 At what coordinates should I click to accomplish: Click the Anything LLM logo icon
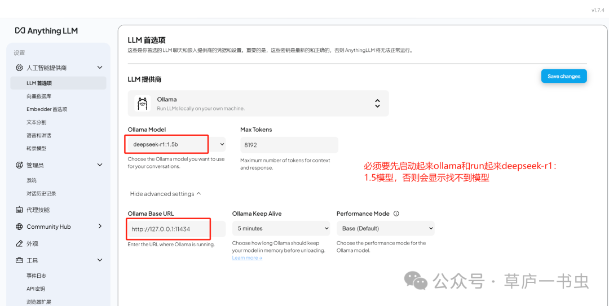click(20, 30)
